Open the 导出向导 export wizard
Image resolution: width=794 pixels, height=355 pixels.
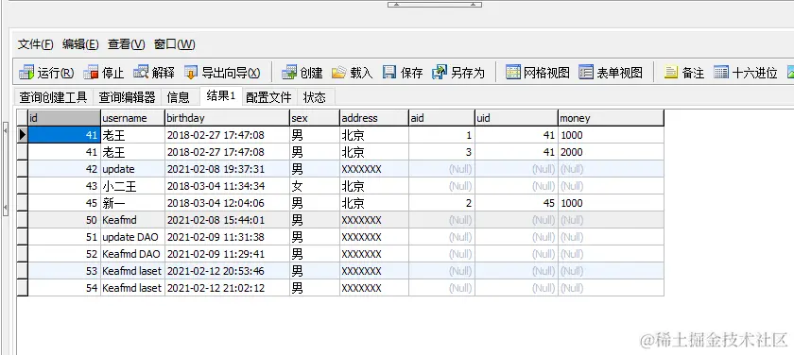(x=222, y=73)
